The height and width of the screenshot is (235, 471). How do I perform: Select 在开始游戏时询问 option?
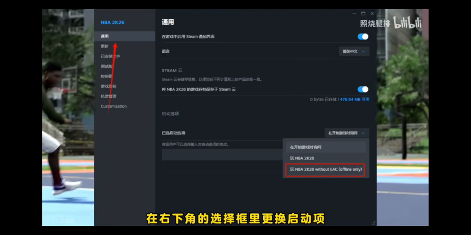326,147
